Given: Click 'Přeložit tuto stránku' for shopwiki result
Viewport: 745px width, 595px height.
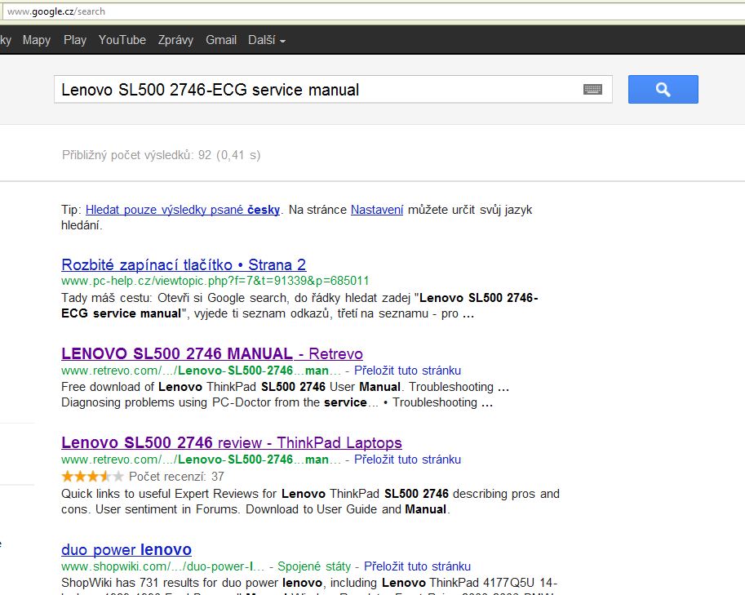Looking at the screenshot, I should 417,566.
